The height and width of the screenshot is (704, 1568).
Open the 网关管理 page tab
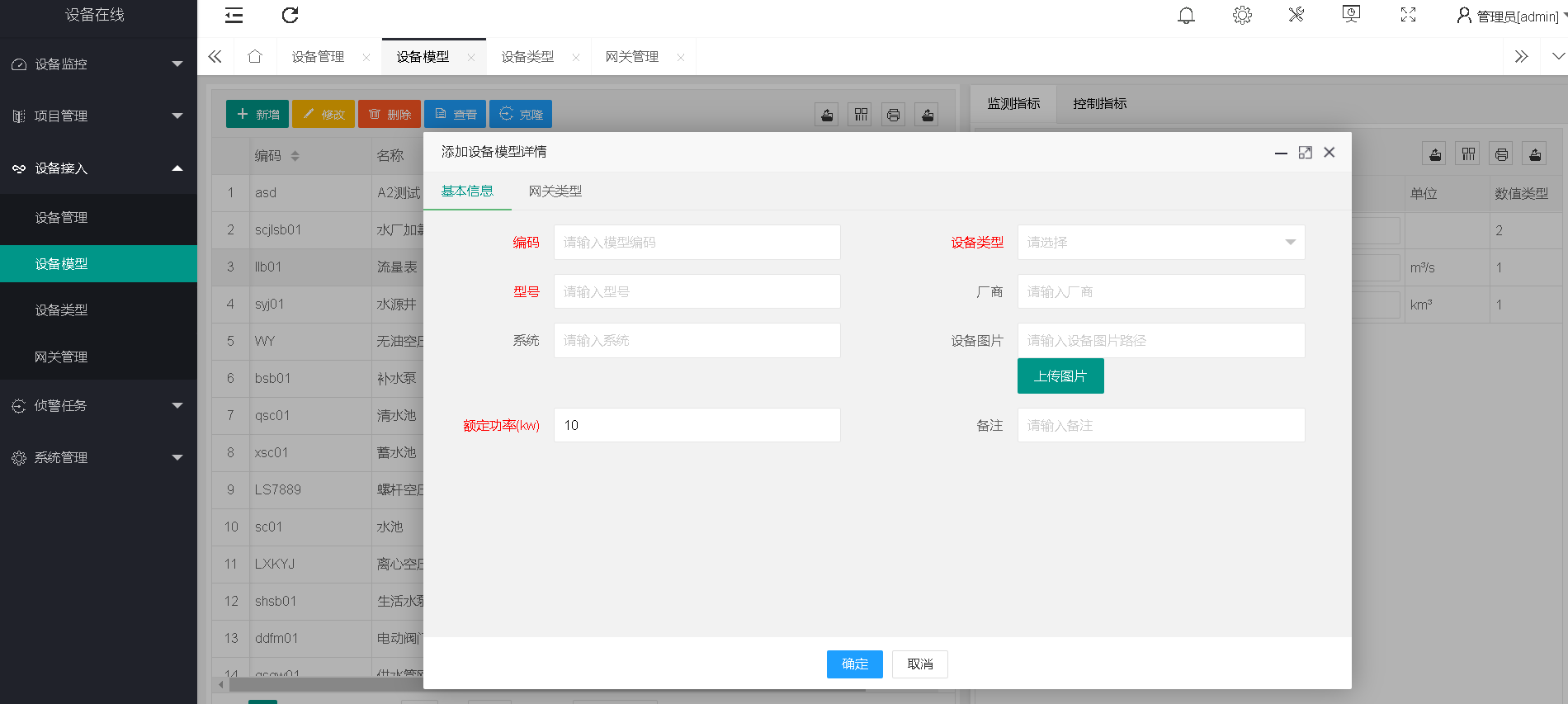[632, 56]
